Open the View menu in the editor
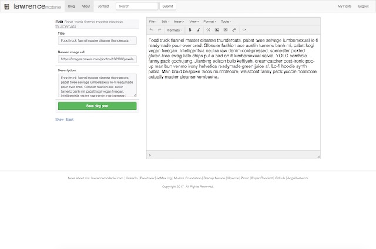Viewport: 376px width, 249px height. tap(194, 21)
